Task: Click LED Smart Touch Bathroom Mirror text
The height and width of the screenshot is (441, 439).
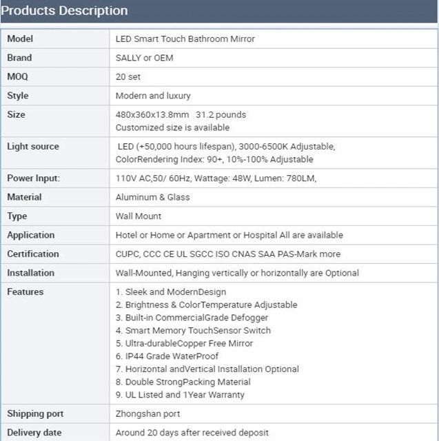Action: pyautogui.click(x=185, y=39)
